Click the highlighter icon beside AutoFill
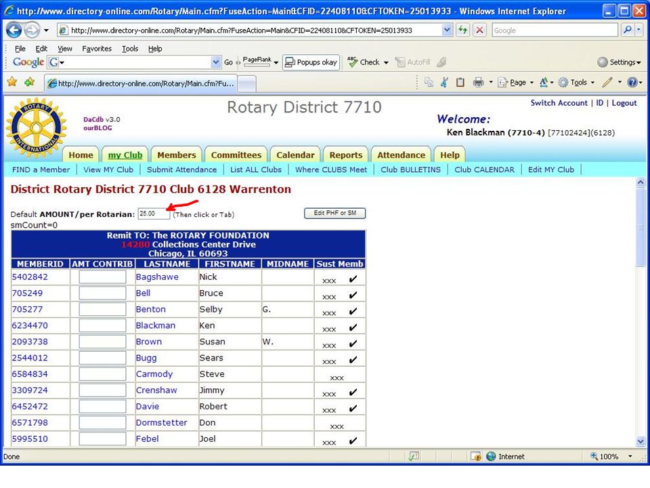650x488 pixels. [441, 62]
